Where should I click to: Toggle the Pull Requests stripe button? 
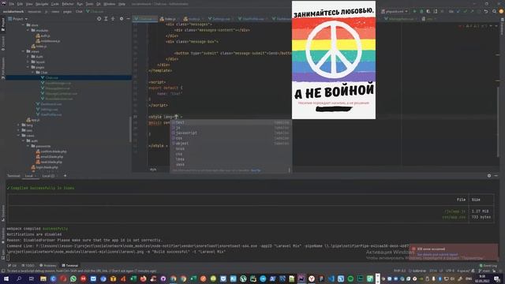[3, 68]
